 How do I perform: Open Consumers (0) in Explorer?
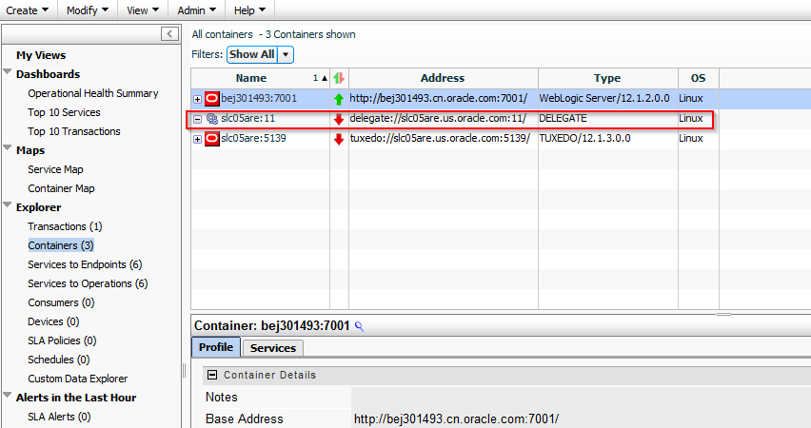(61, 302)
